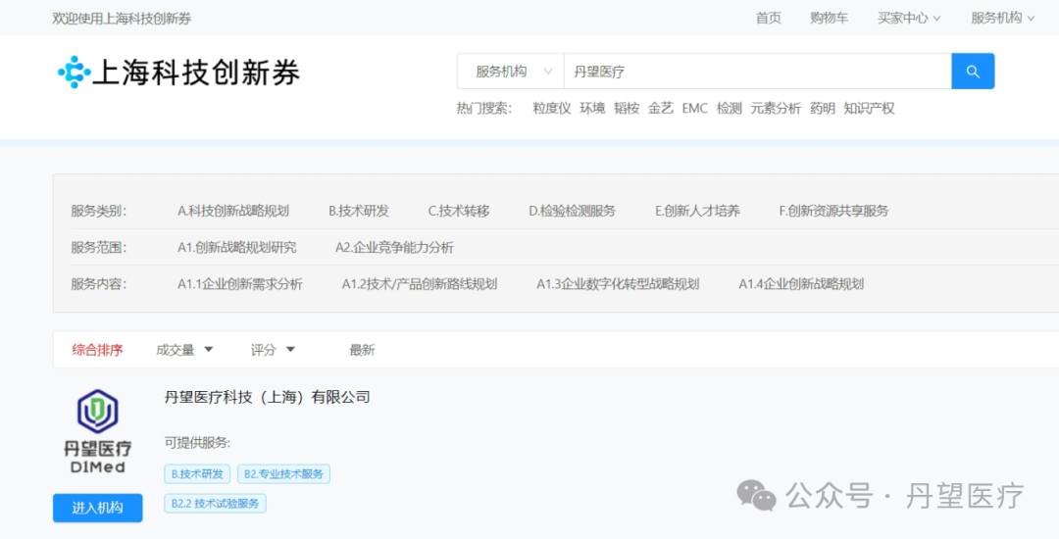
Task: Click hot search term 粒度仪
Action: tap(552, 109)
